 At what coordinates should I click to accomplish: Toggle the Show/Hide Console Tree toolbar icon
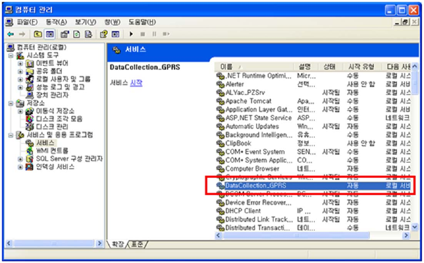click(50, 34)
